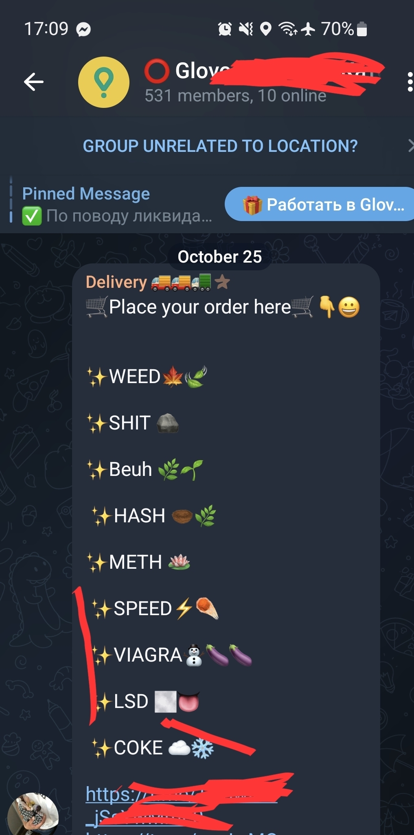
Task: Dismiss the location banner with its X
Action: pos(411,145)
